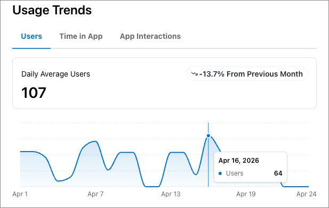The width and height of the screenshot is (329, 208).
Task: Click the Usage Trends heading
Action: click(x=52, y=10)
